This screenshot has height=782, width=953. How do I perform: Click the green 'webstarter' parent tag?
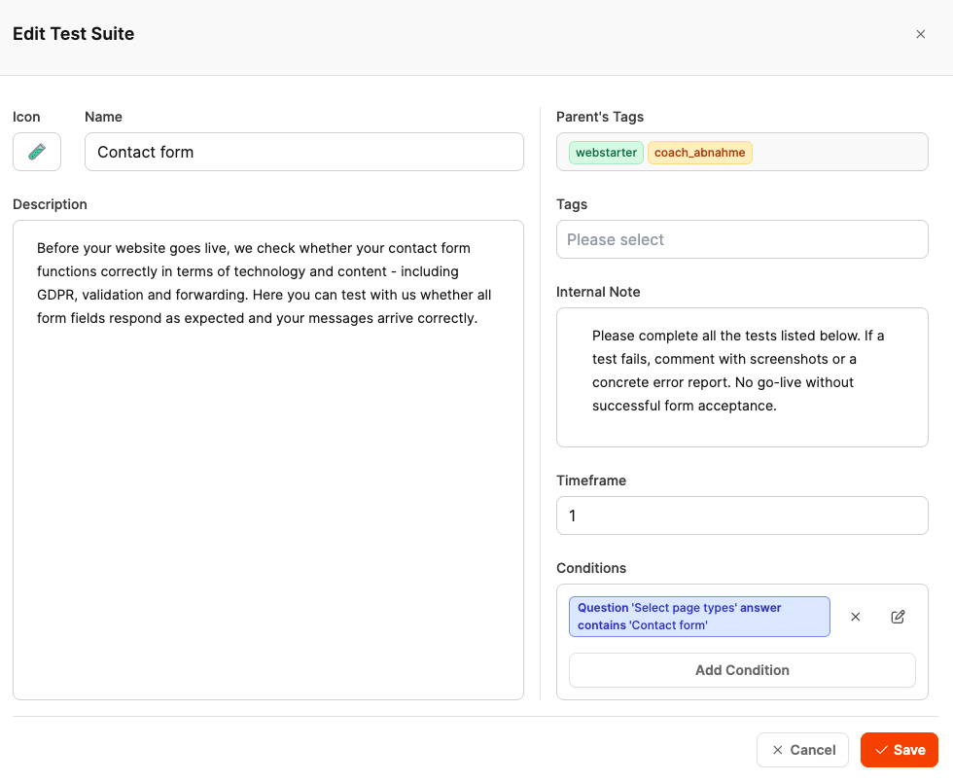tap(606, 153)
